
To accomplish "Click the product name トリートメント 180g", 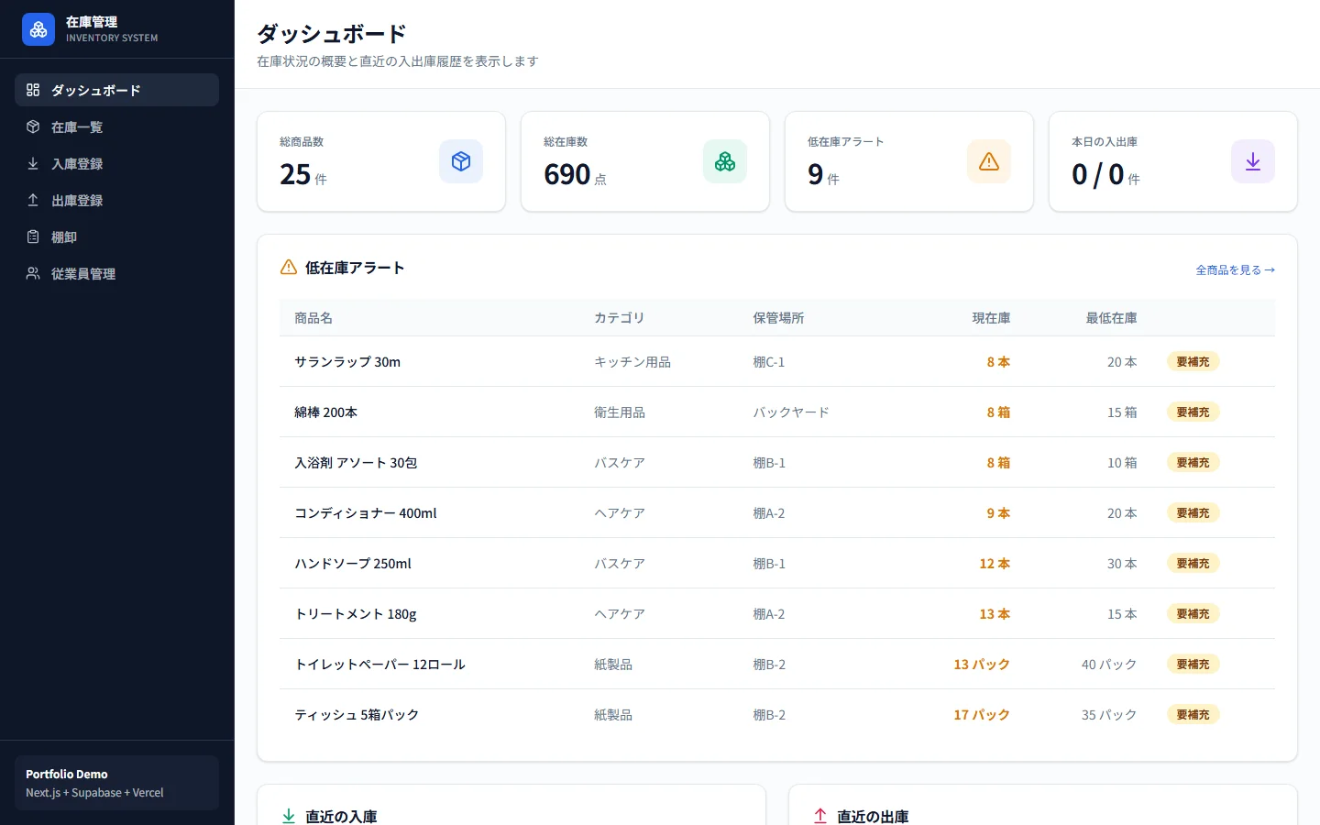I will tap(356, 614).
